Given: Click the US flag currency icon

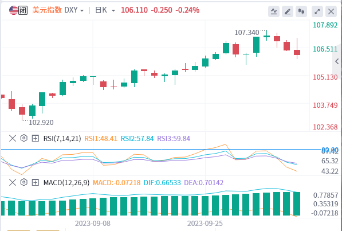Looking at the screenshot, I should pos(14,10).
